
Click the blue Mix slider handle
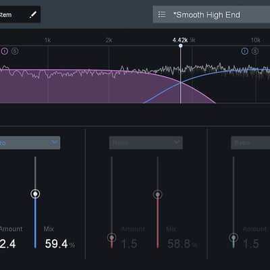[x=35, y=194]
